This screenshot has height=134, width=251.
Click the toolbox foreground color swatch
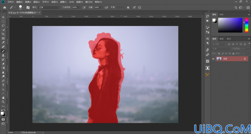(x=2, y=113)
